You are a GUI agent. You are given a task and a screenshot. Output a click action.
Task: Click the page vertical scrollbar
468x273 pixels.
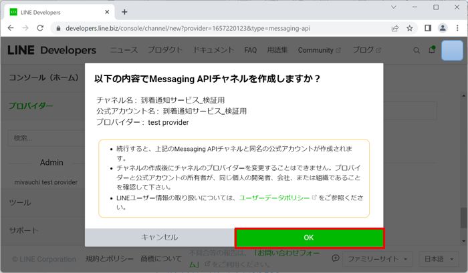[x=463, y=218]
